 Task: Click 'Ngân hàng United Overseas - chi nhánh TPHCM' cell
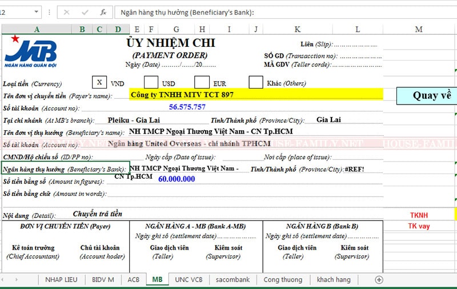coord(189,143)
